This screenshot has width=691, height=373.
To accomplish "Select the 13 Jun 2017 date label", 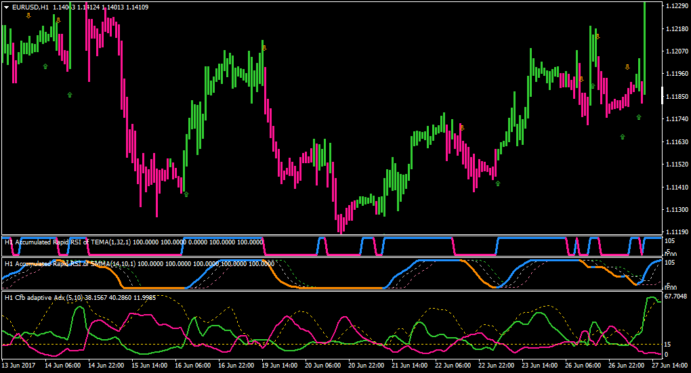I will (x=18, y=365).
